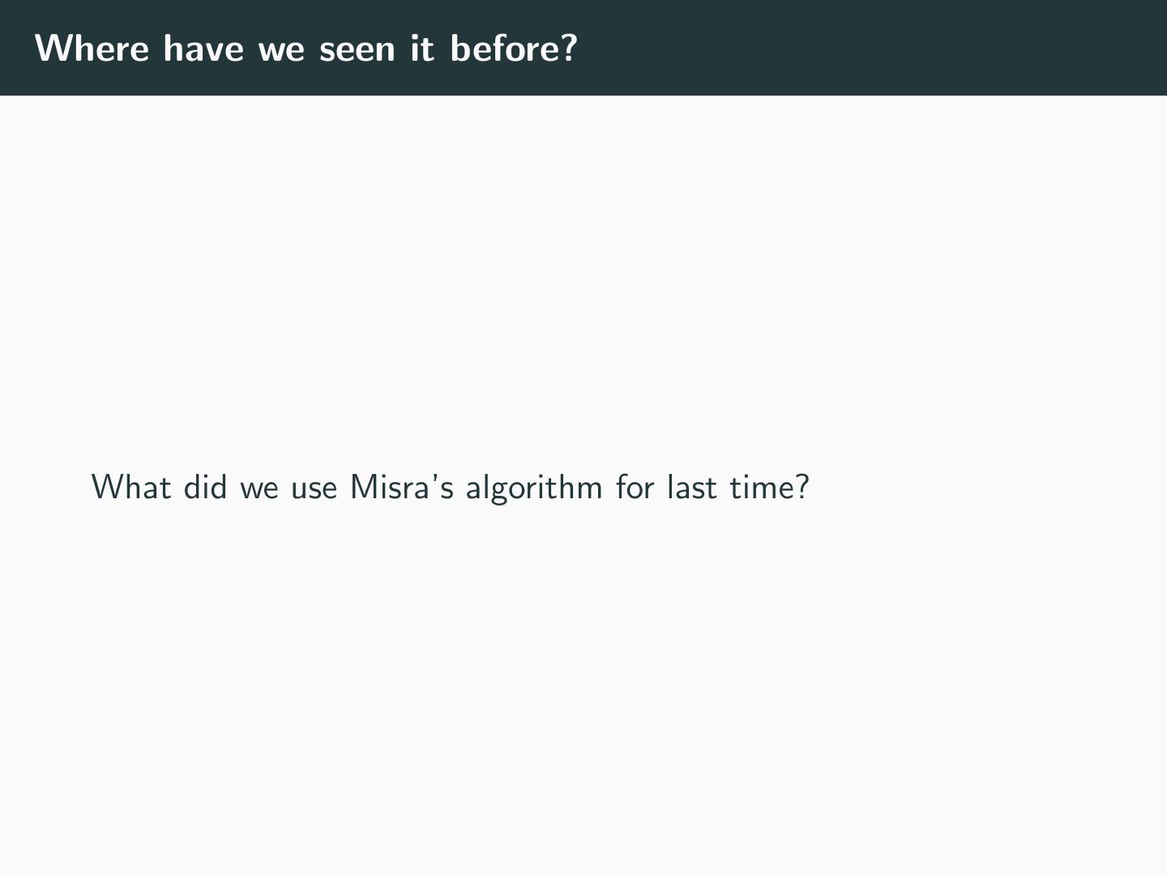Click the letter "W" of "What"
This screenshot has width=1167, height=875.
(106, 488)
